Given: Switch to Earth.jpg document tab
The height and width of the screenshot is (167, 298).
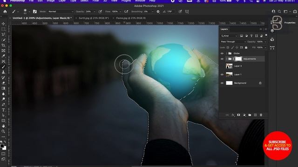Looking at the screenshot, I should tap(94, 18).
